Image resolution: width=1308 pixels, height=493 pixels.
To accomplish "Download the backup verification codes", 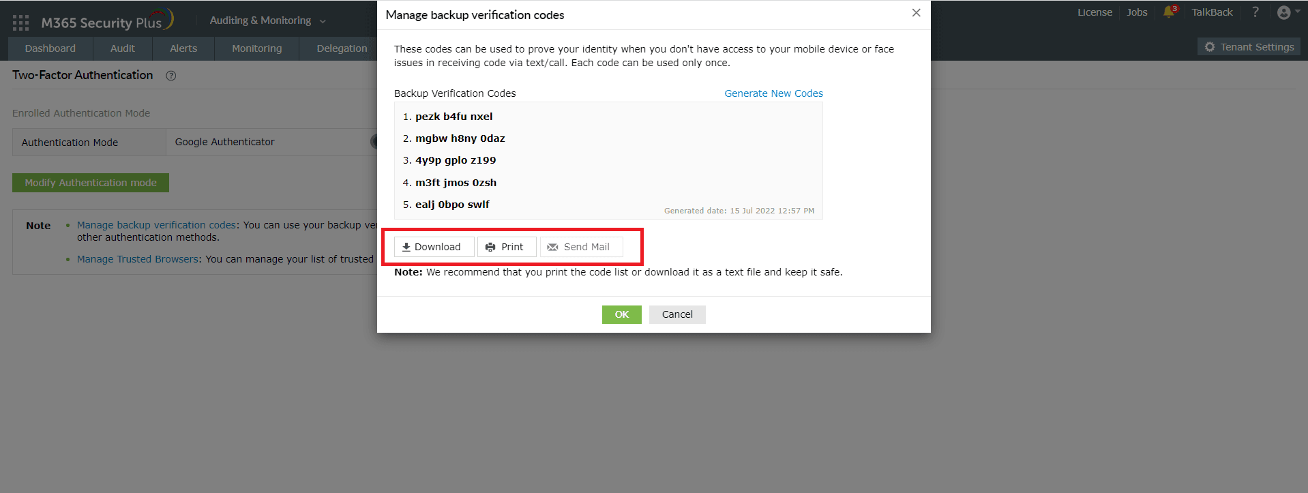I will [434, 247].
